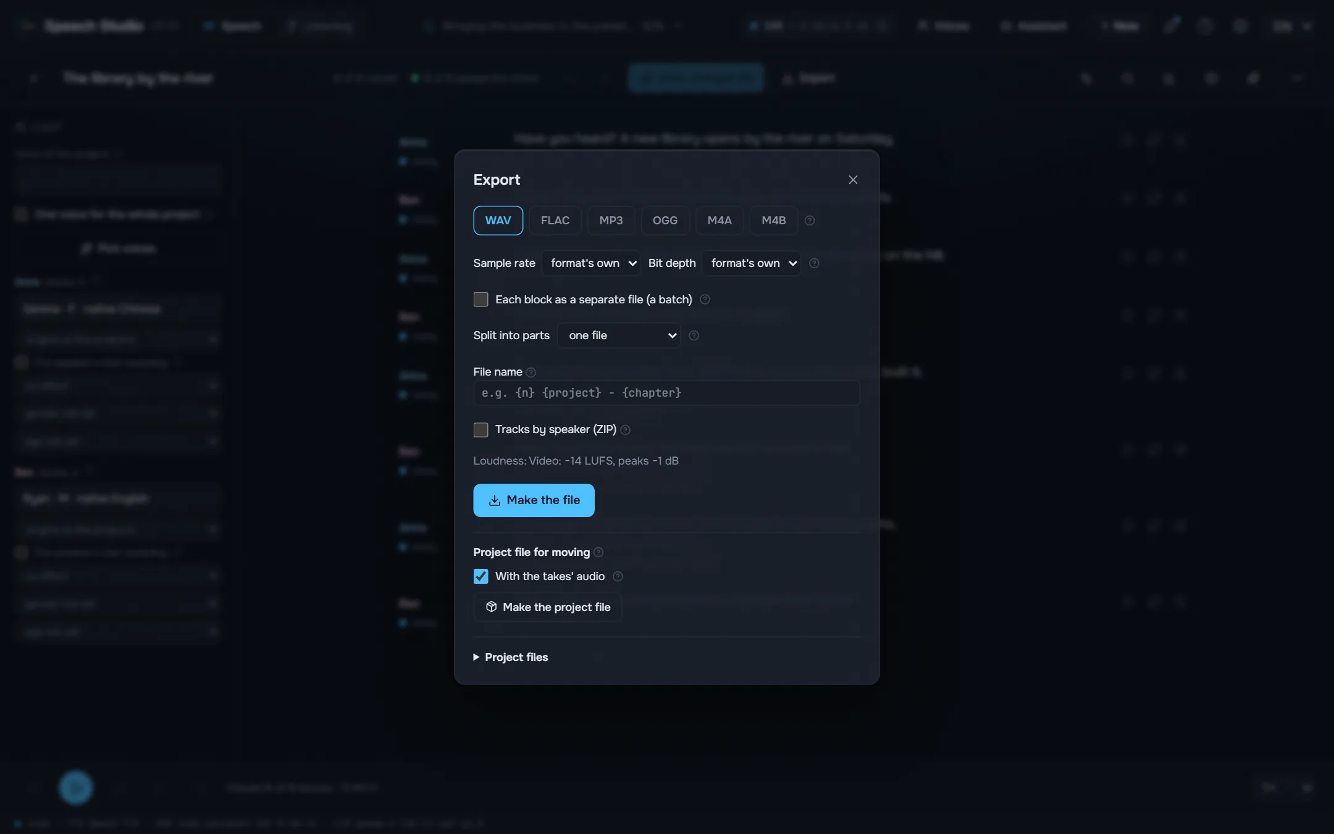Switch to M4B format
This screenshot has height=834, width=1334.
773,221
